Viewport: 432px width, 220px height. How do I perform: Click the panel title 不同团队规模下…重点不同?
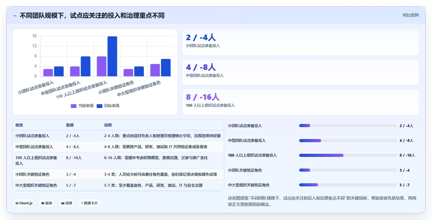[92, 16]
